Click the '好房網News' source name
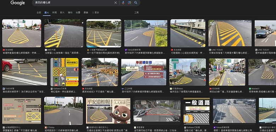The height and width of the screenshot is (132, 276). click(x=178, y=89)
